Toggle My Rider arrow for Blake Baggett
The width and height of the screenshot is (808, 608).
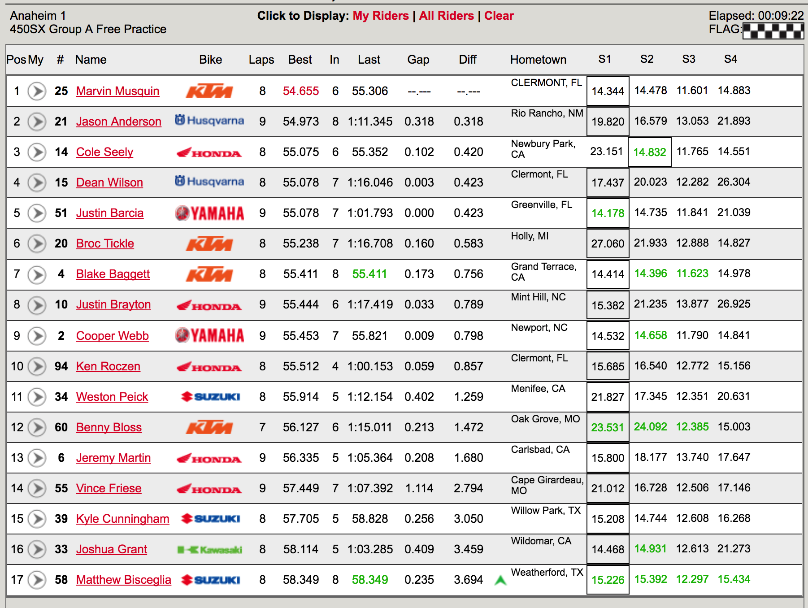pyautogui.click(x=37, y=274)
